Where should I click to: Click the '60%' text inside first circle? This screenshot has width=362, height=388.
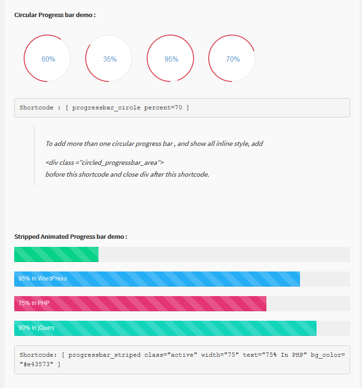(48, 59)
